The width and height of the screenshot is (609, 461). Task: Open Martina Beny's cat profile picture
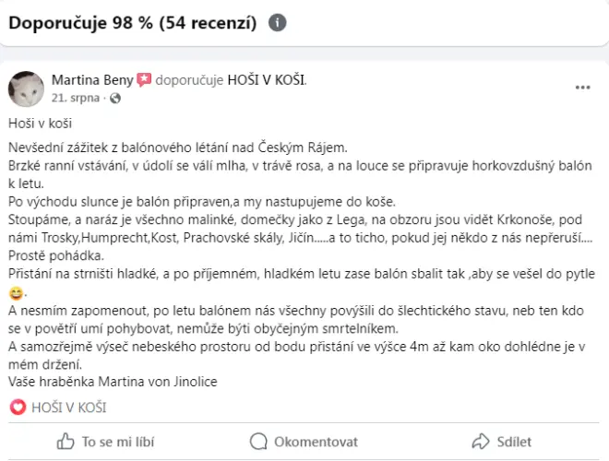pos(26,88)
